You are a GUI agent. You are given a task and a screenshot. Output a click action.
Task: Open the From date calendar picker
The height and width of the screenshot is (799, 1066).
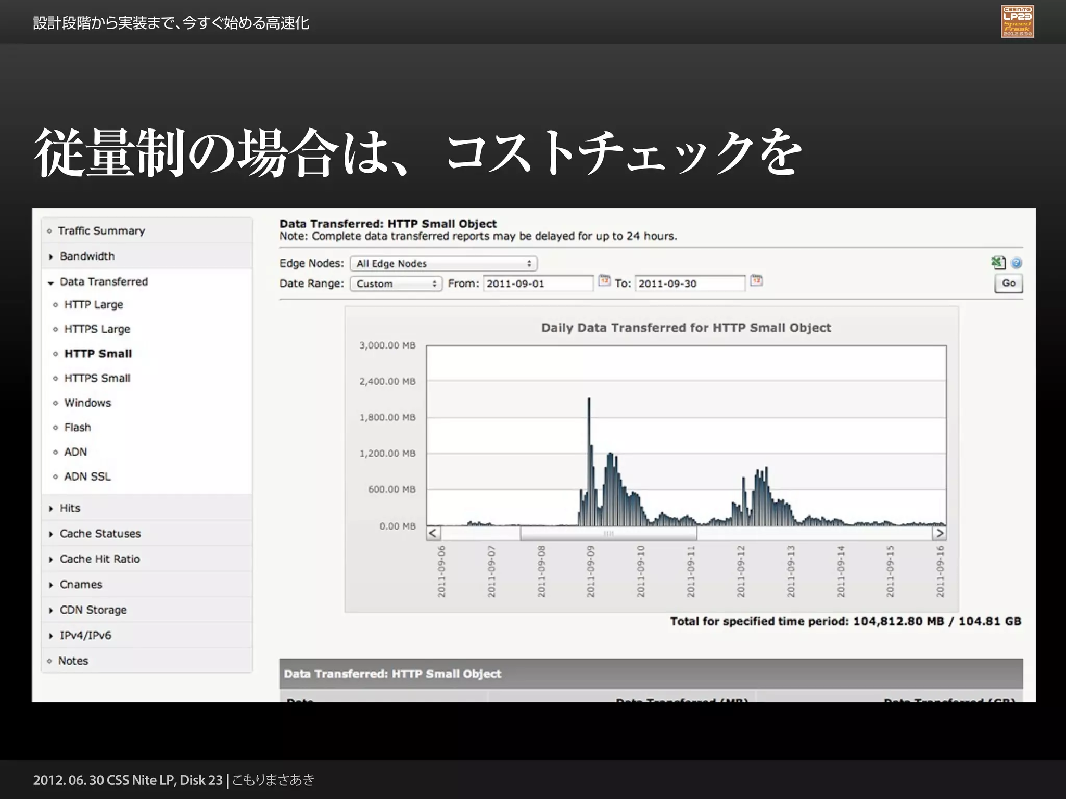click(x=604, y=281)
